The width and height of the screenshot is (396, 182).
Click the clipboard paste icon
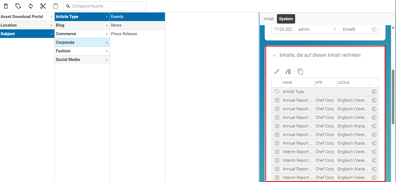point(56,6)
